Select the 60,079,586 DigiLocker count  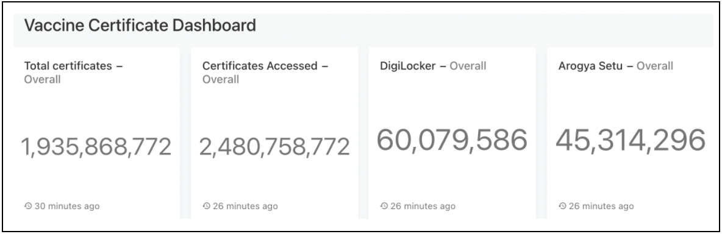coord(452,140)
